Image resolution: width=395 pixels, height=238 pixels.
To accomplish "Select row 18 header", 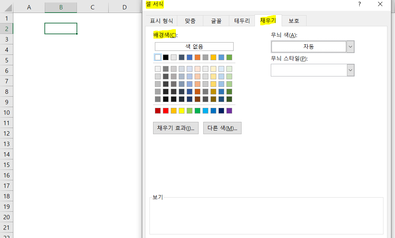I will [x=6, y=196].
